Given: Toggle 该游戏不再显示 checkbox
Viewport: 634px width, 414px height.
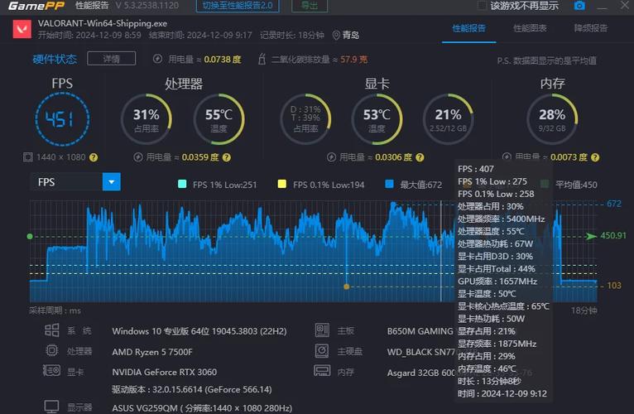Looking at the screenshot, I should point(482,6).
